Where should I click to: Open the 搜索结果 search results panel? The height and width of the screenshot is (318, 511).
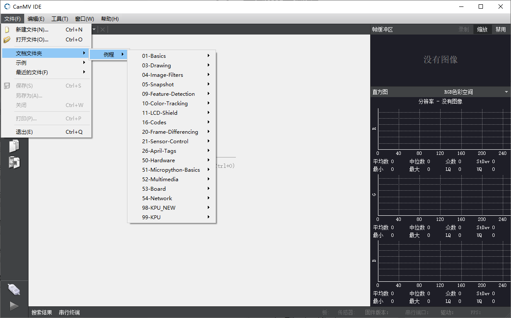click(x=42, y=312)
